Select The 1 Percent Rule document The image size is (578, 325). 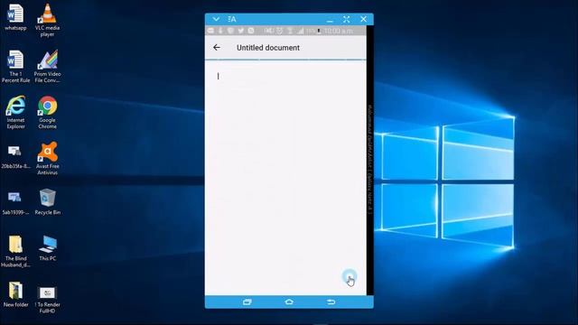click(15, 66)
